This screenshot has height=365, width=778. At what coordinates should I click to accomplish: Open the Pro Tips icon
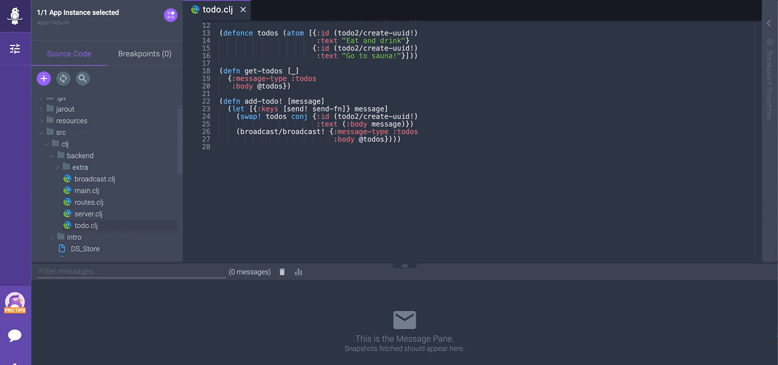pos(15,303)
